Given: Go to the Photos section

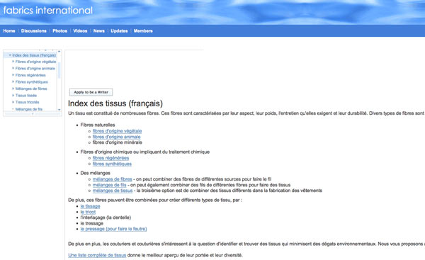Looking at the screenshot, I should point(59,31).
